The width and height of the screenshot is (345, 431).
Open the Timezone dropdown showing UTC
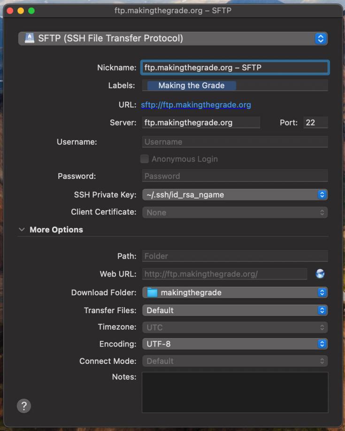pos(235,327)
